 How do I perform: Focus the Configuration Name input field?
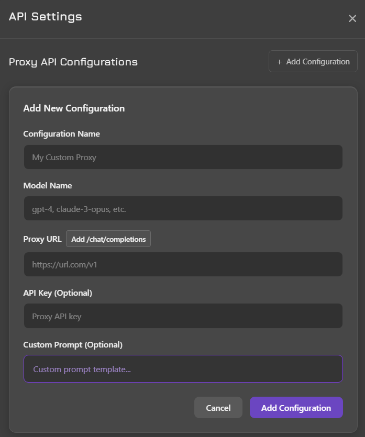click(x=183, y=157)
